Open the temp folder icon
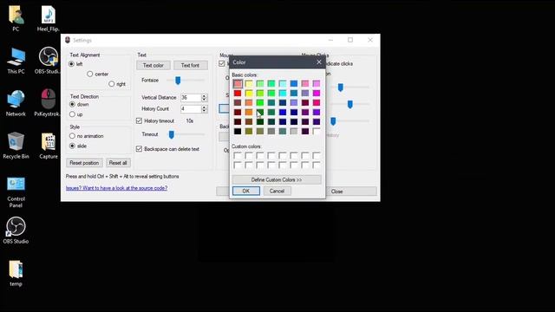The image size is (555, 312). point(16,273)
